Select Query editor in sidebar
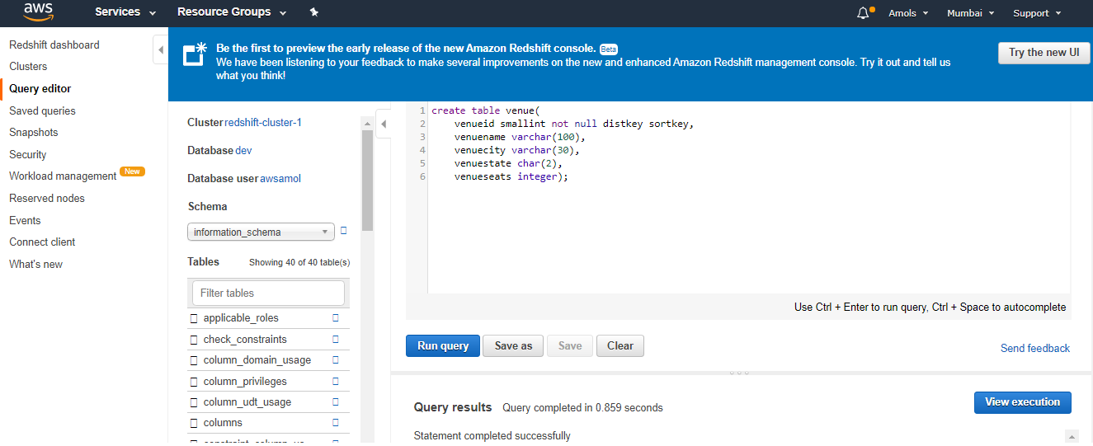Screen dimensions: 1093x446 pos(40,88)
